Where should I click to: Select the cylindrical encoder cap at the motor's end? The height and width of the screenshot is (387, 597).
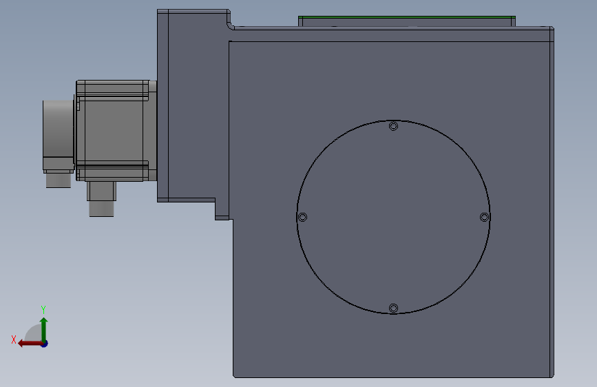click(x=59, y=129)
